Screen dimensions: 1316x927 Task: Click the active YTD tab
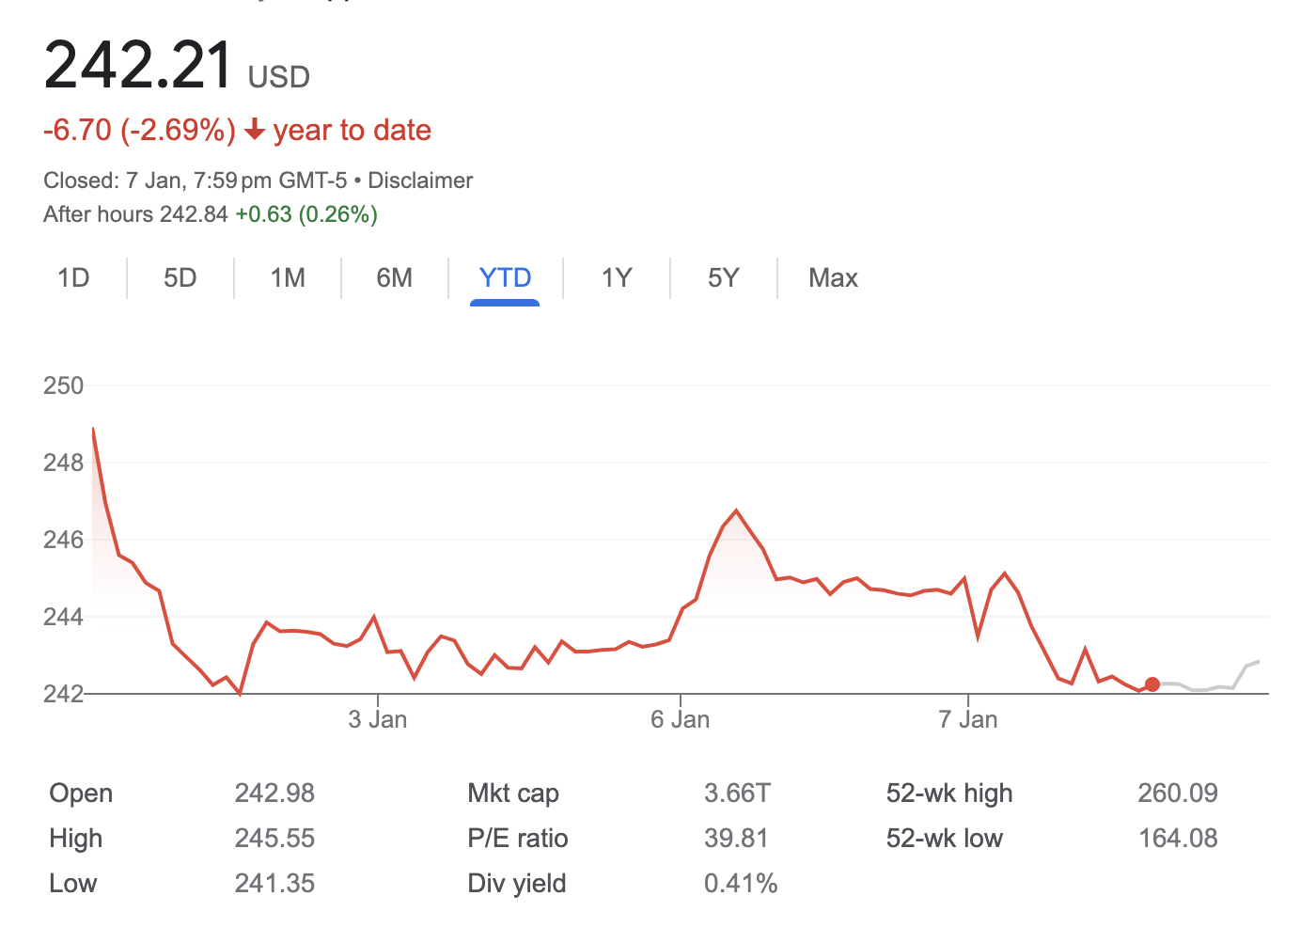coord(505,278)
